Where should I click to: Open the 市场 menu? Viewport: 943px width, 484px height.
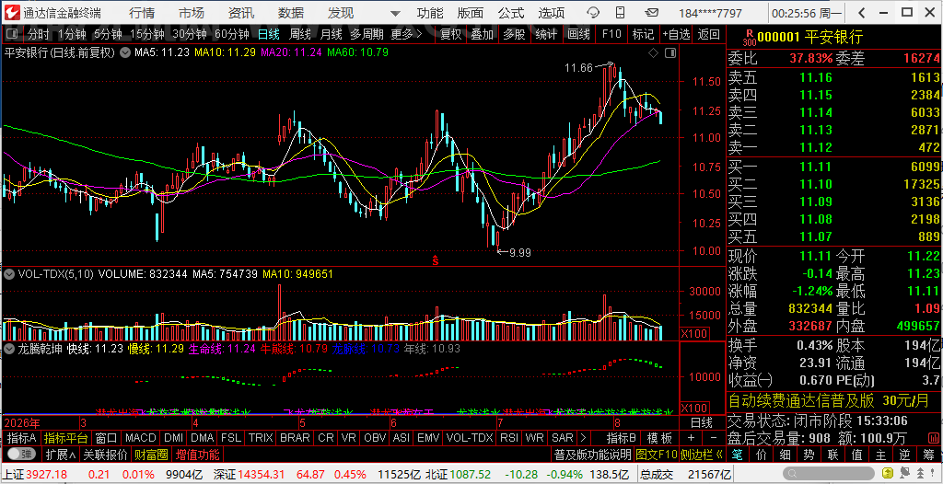point(192,13)
